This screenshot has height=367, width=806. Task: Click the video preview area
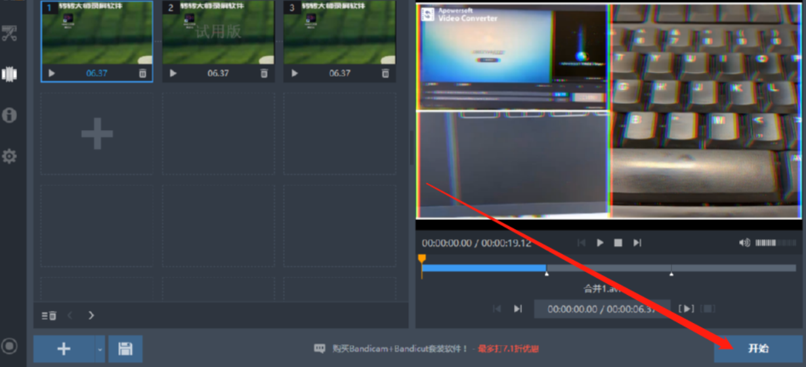click(x=609, y=112)
